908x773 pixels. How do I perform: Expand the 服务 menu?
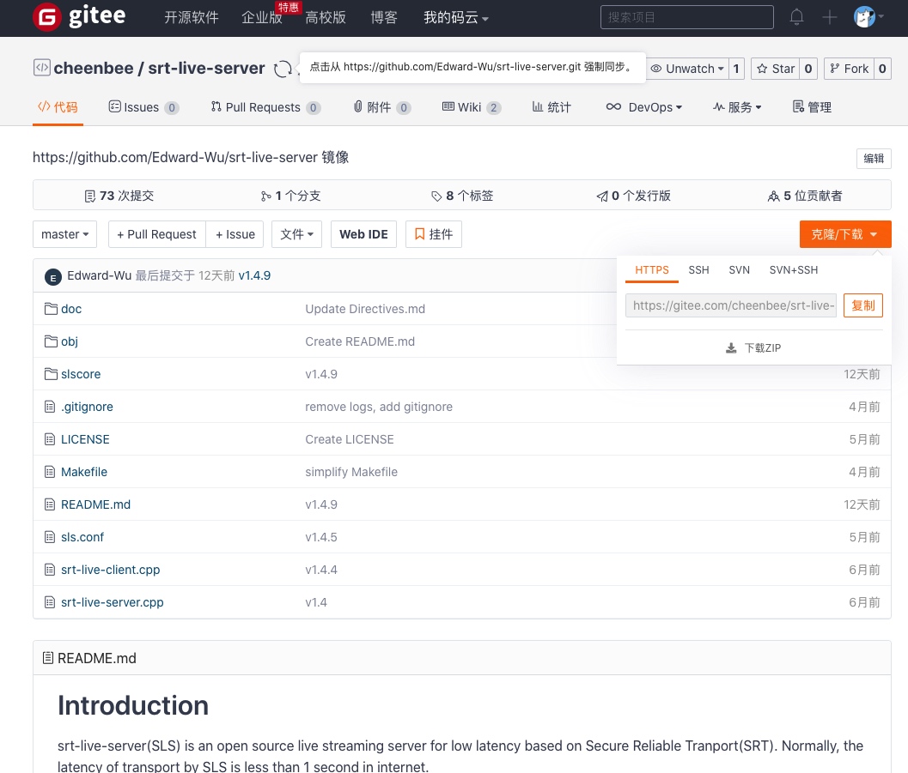736,107
